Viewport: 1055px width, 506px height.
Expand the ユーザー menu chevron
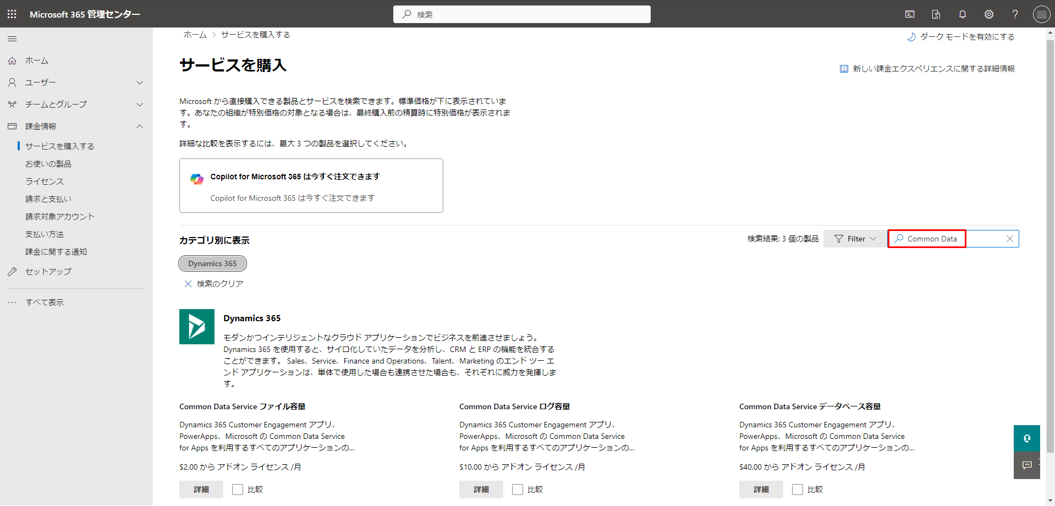pyautogui.click(x=140, y=82)
